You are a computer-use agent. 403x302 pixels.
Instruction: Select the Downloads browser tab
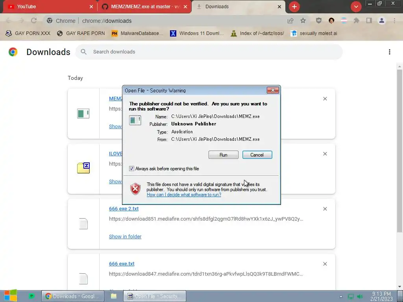coord(238,7)
